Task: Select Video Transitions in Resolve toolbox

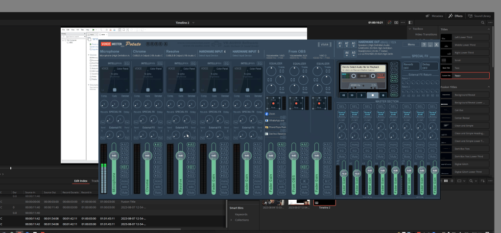Action: coord(426,34)
